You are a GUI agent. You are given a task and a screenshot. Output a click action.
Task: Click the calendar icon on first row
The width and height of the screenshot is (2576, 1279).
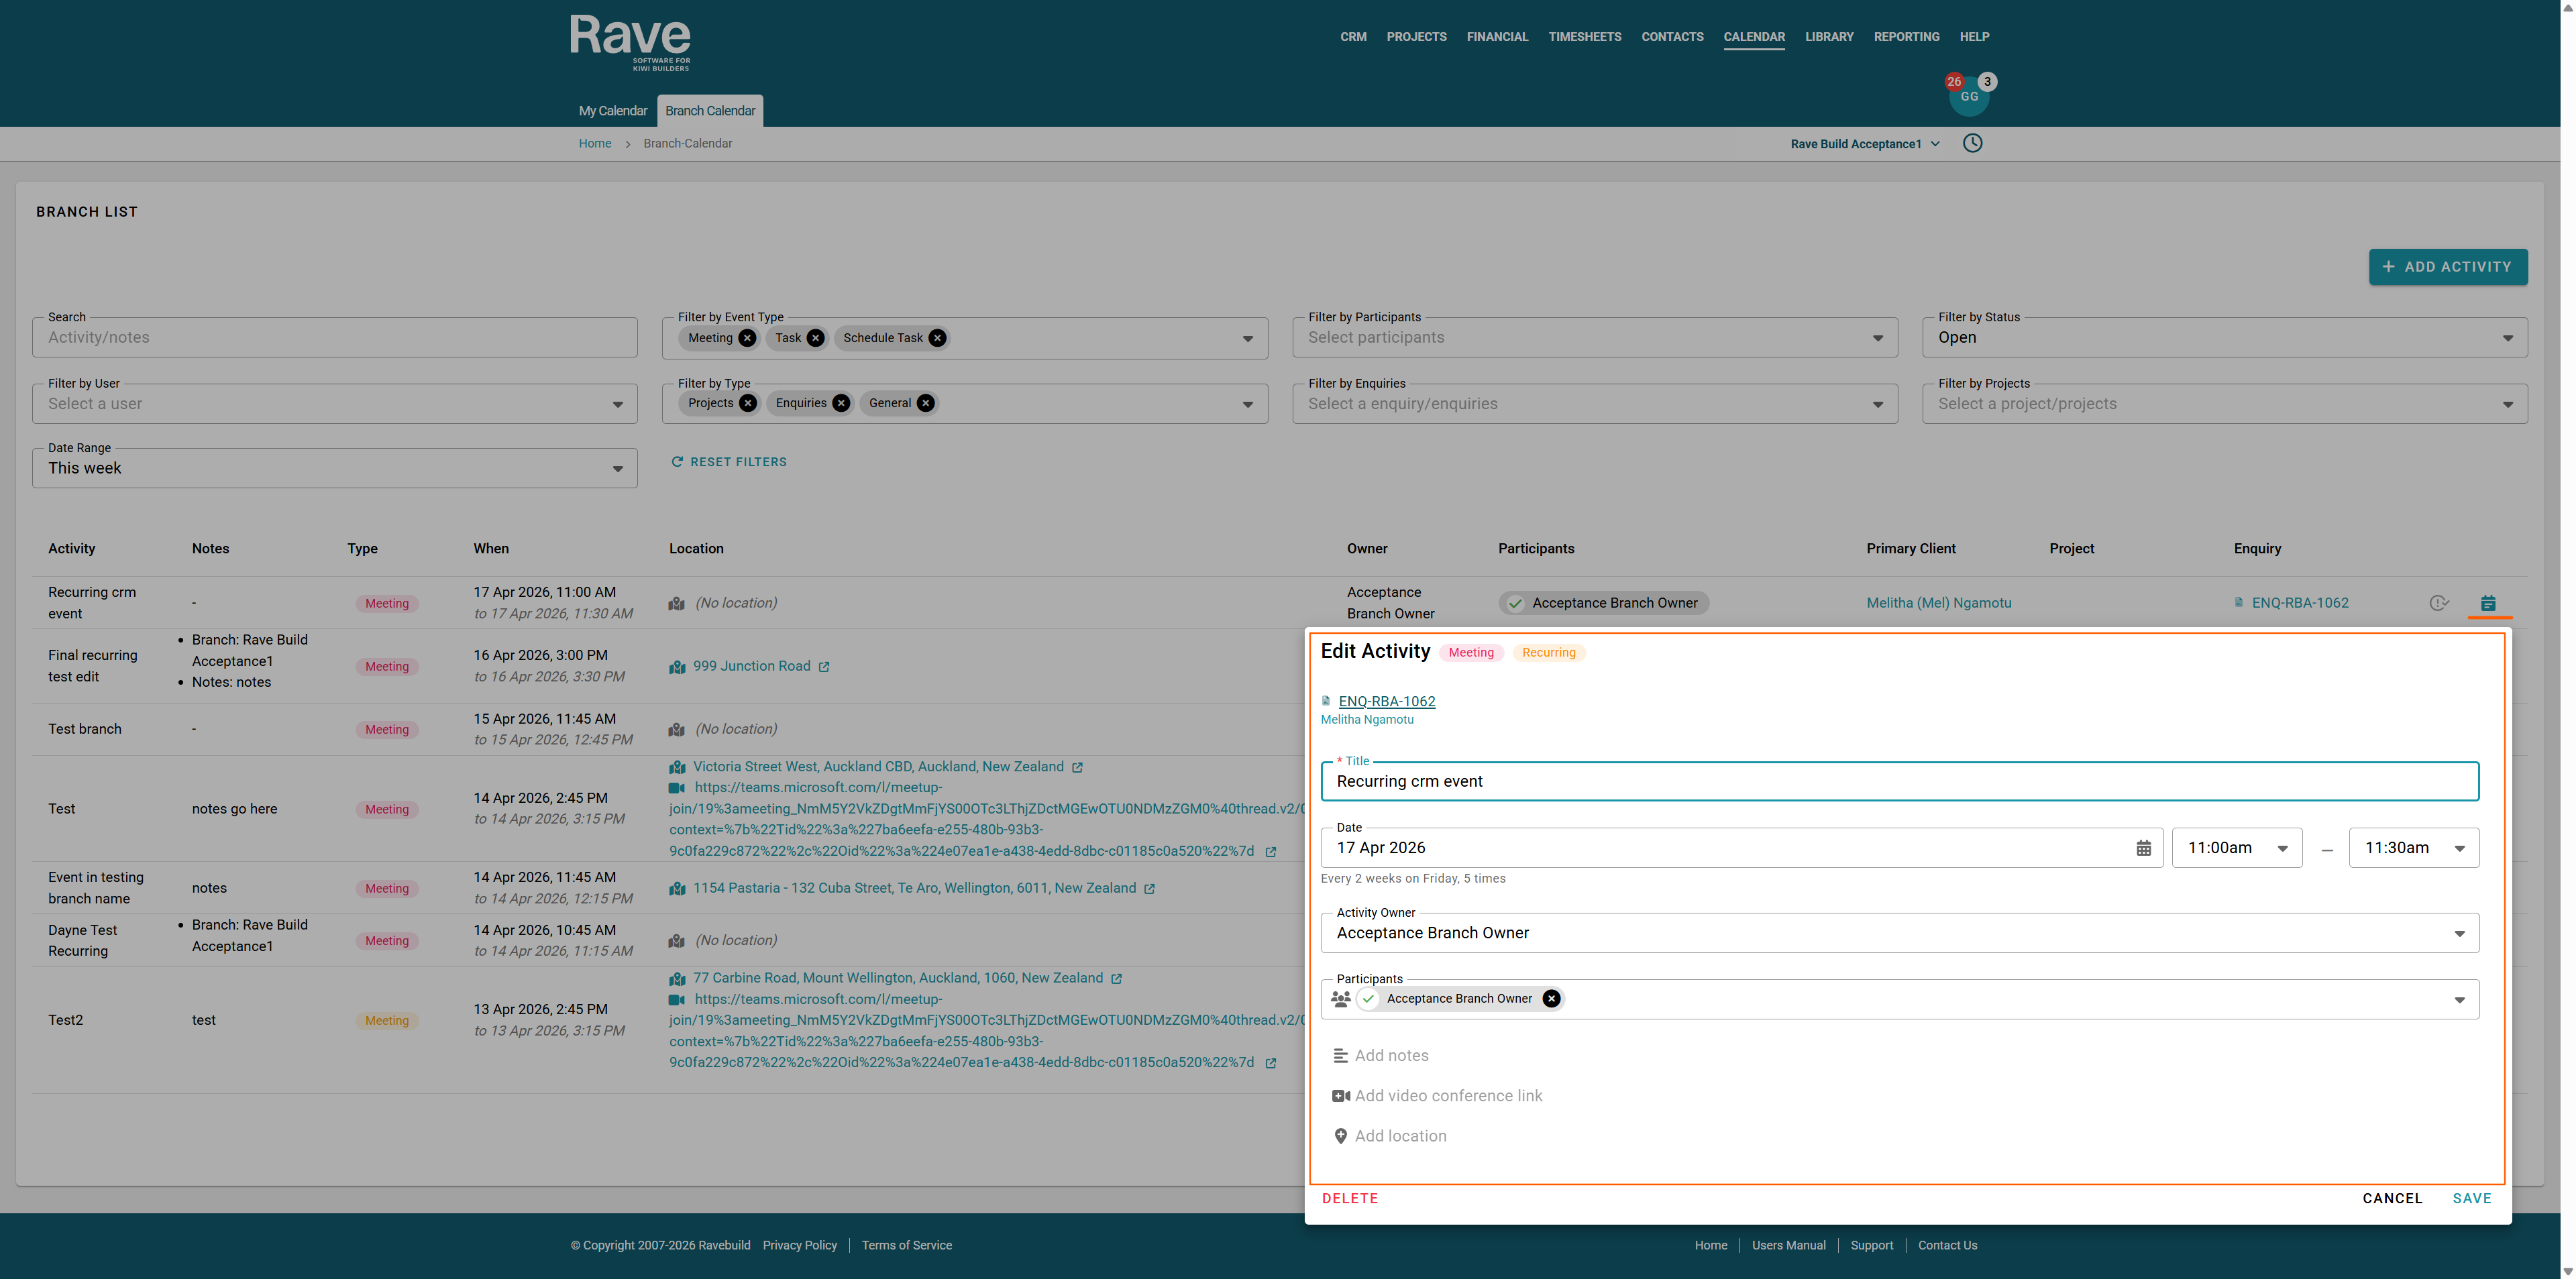[x=2488, y=603]
